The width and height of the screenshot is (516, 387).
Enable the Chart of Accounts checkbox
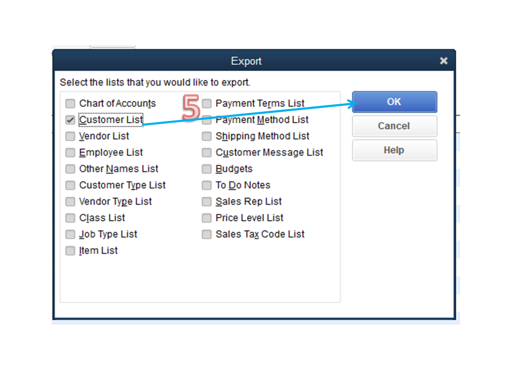tap(70, 104)
